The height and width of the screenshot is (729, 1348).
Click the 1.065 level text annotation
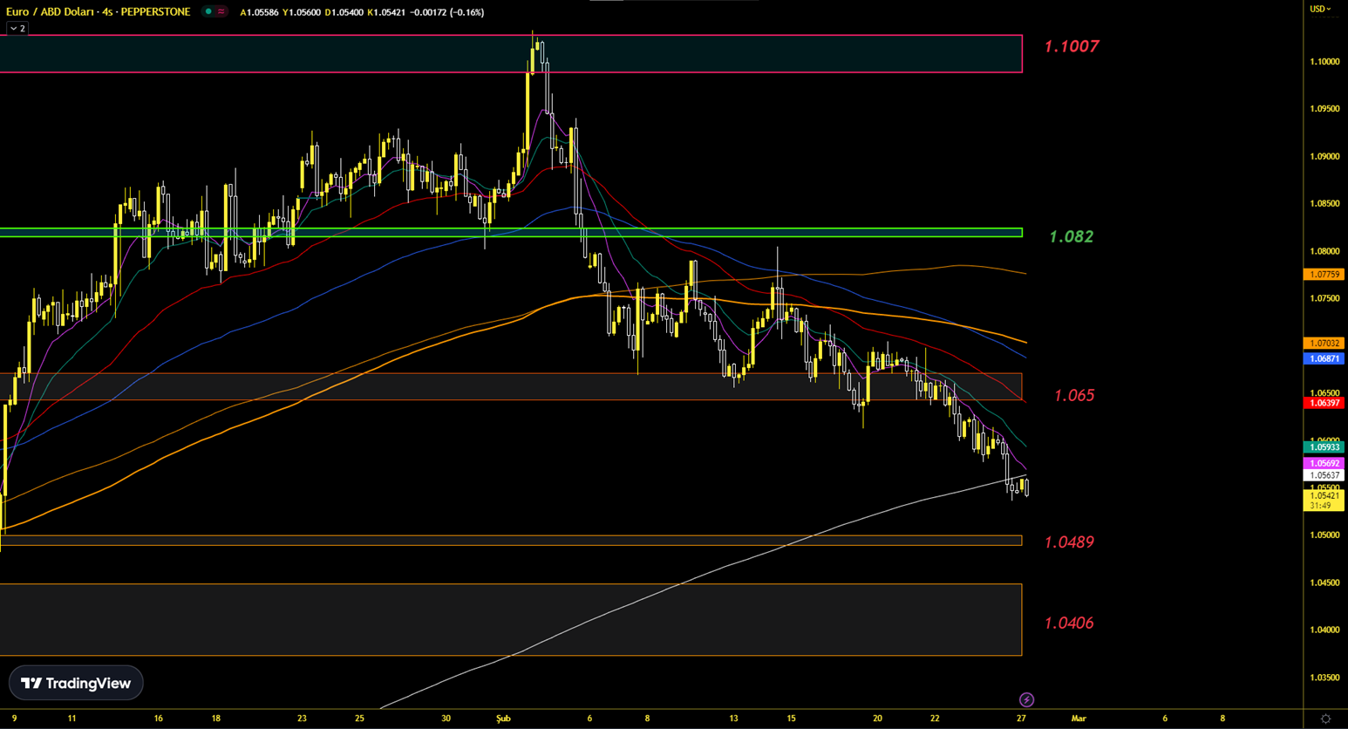click(x=1073, y=395)
